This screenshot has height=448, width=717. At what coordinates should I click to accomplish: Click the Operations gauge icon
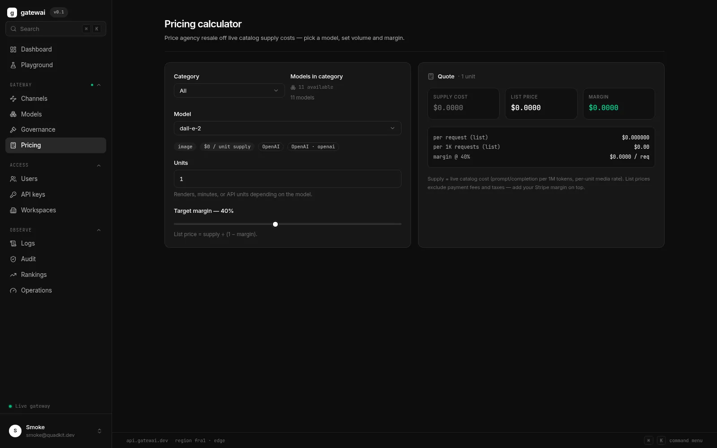point(13,290)
